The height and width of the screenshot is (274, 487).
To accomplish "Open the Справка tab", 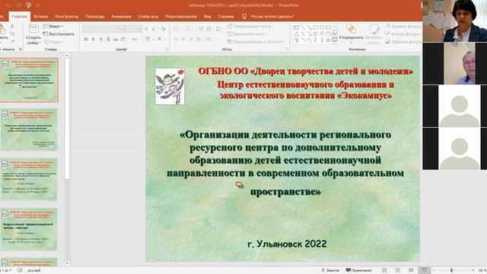I will coord(226,17).
